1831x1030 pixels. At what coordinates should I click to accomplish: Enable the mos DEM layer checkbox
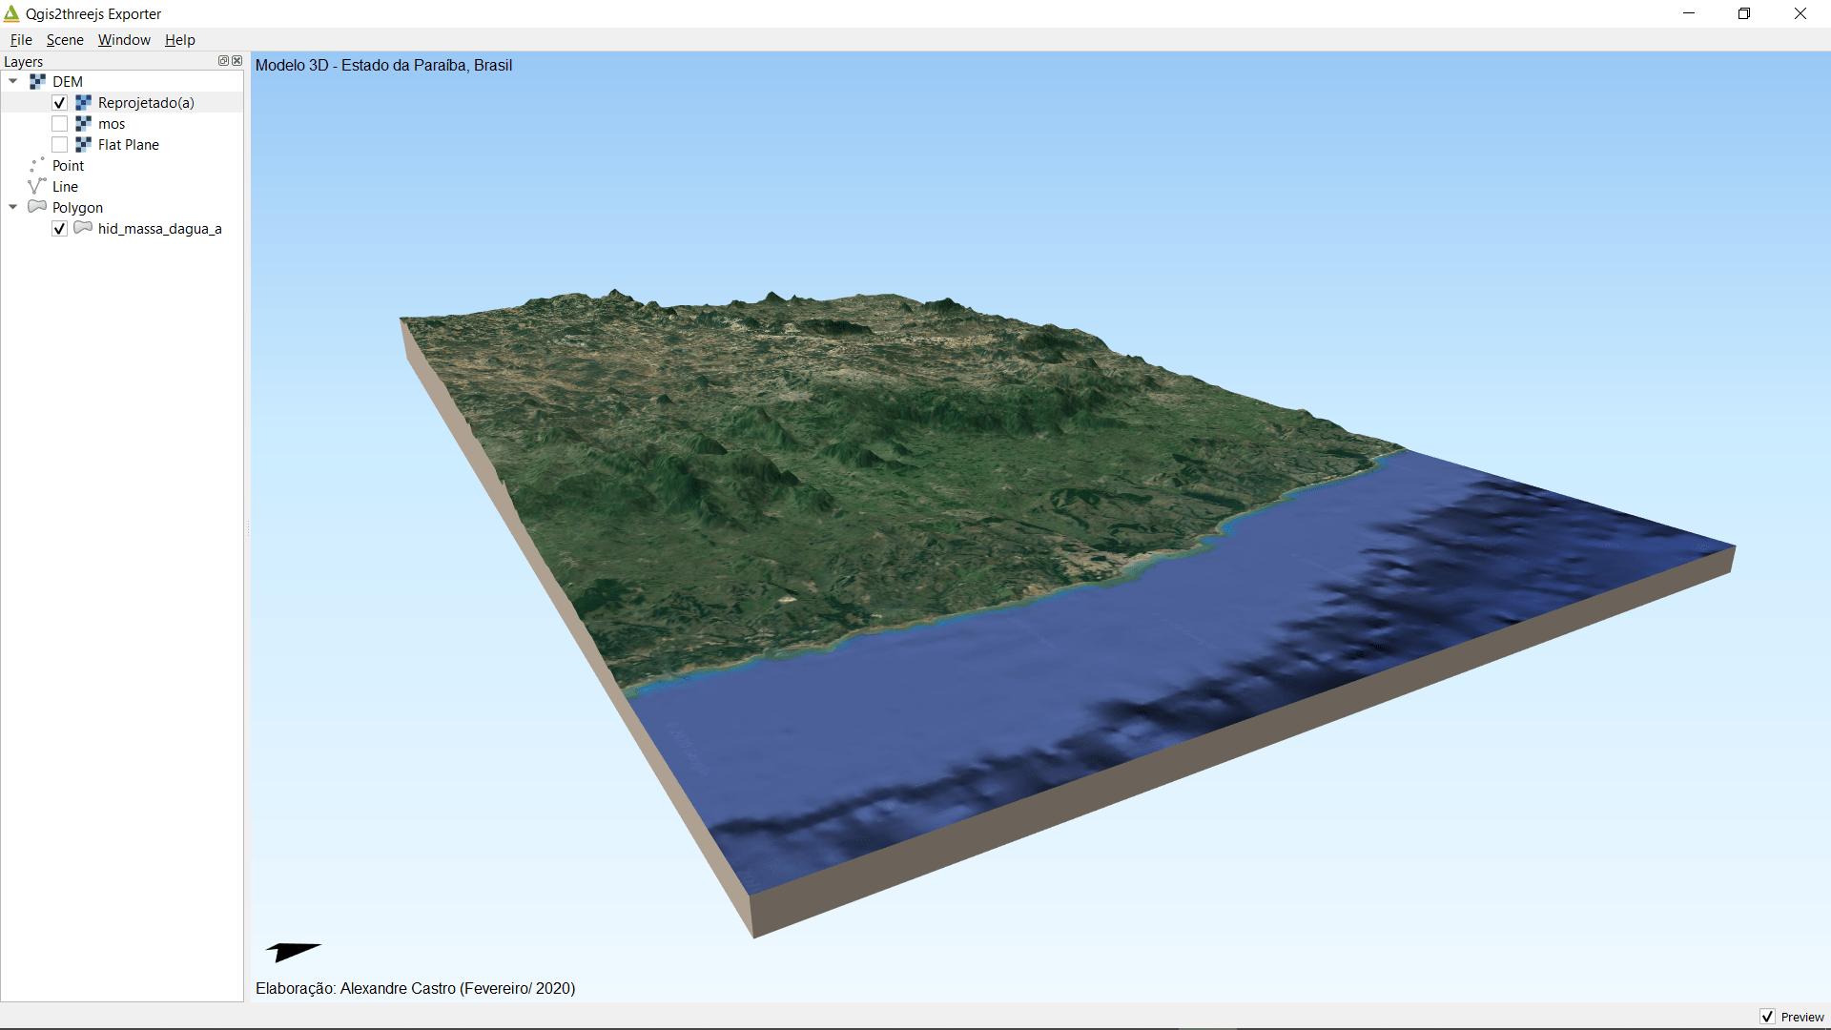pos(59,124)
